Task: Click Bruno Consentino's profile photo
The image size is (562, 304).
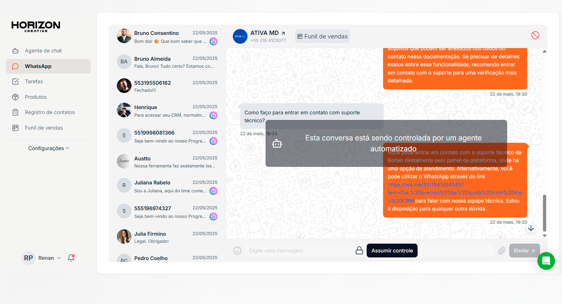Action: pyautogui.click(x=124, y=36)
